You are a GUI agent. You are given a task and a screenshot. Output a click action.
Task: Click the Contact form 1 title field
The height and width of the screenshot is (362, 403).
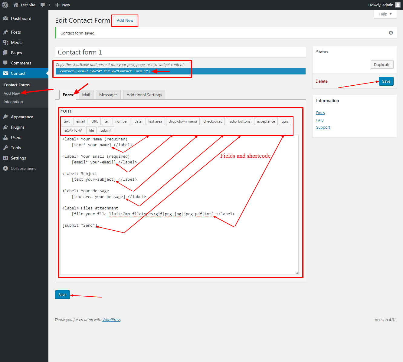(181, 52)
